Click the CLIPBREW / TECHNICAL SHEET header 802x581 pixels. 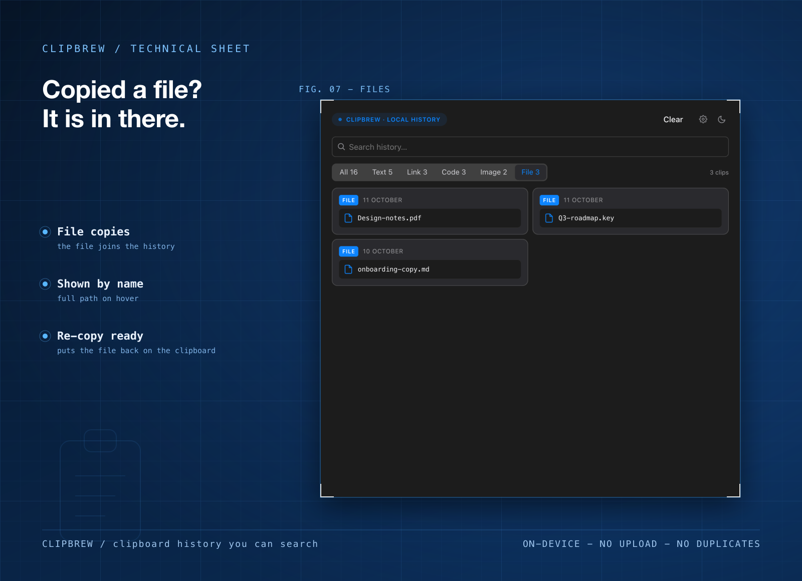pos(146,49)
